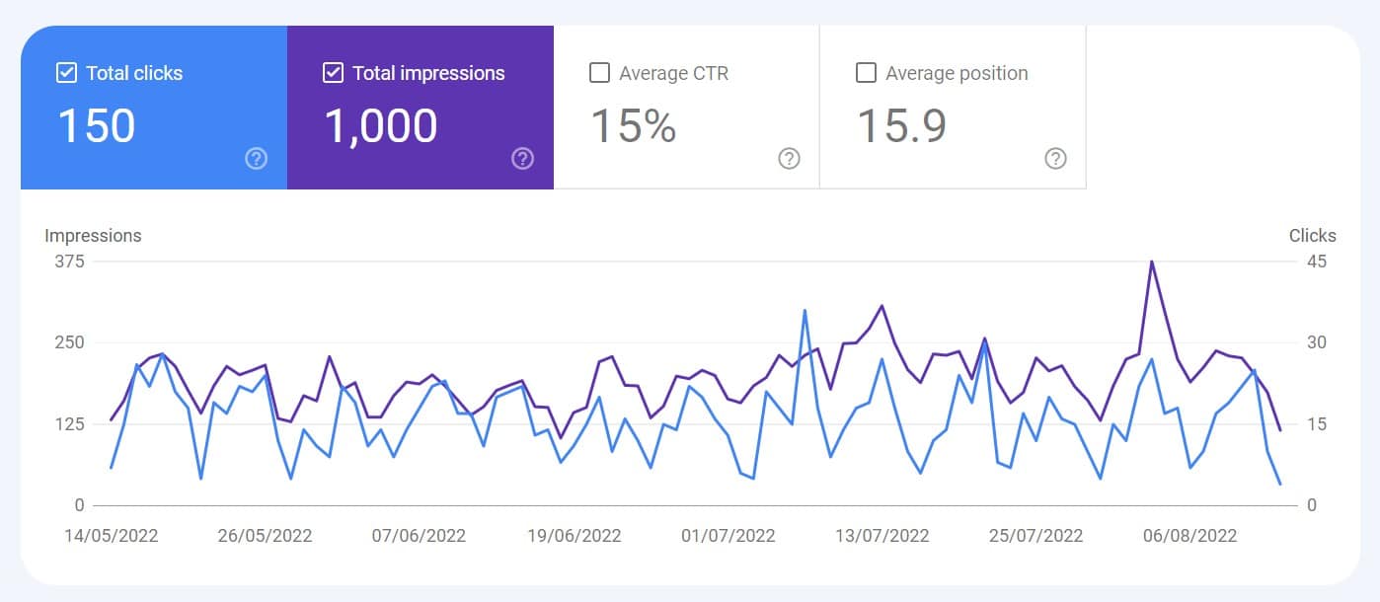
Task: Click the 15.9 Average position value
Action: coord(901,126)
